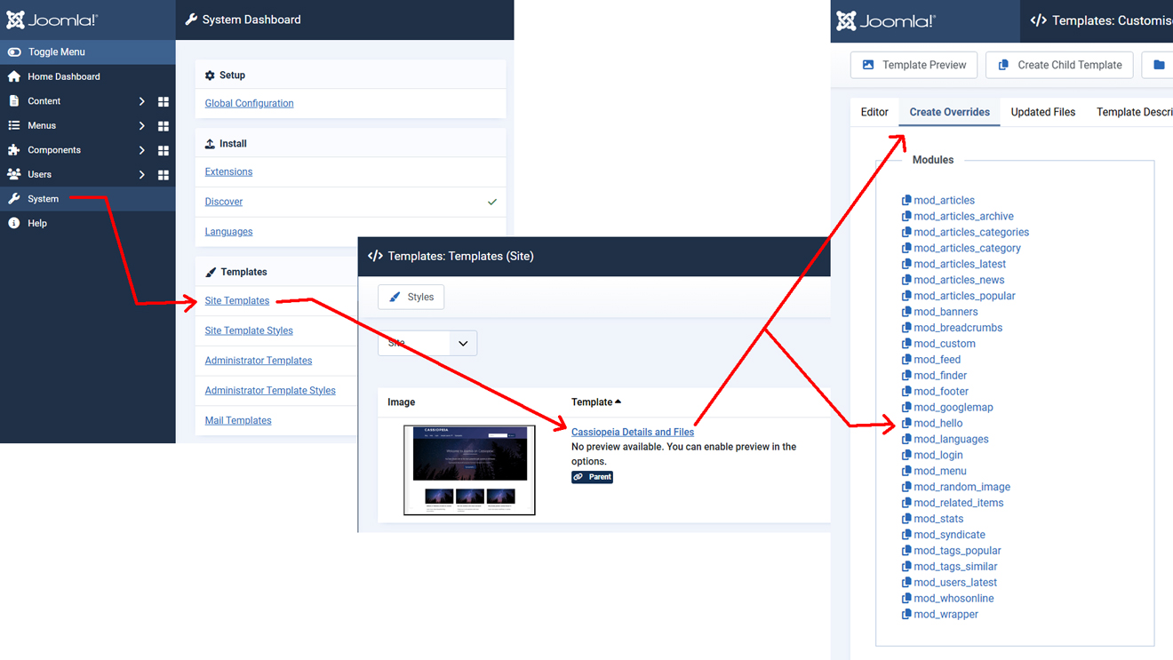Switch to the Create Overrides tab
This screenshot has height=660, width=1173.
coord(949,113)
